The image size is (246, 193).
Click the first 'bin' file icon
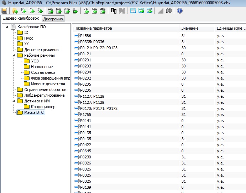[x=59, y=11]
